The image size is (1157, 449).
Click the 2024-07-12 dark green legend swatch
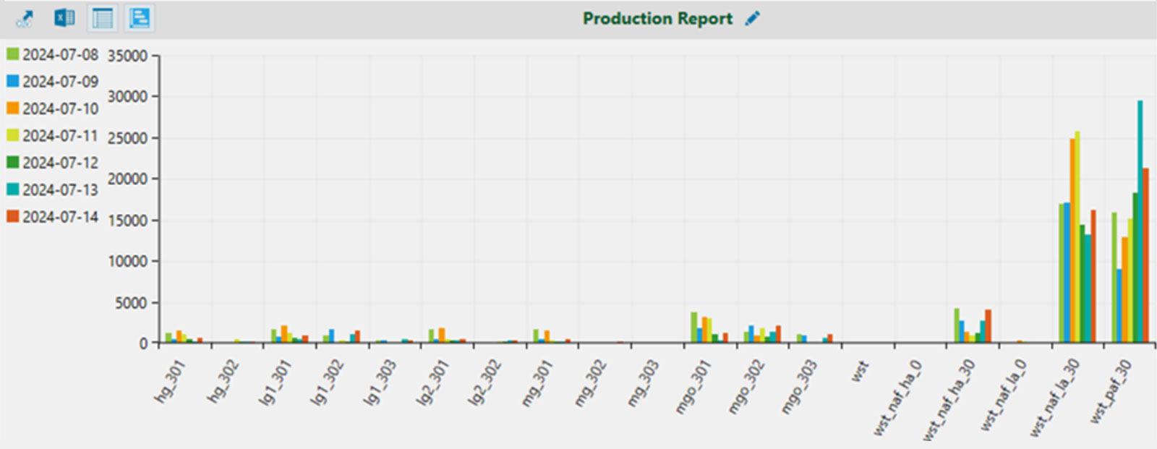[x=13, y=162]
